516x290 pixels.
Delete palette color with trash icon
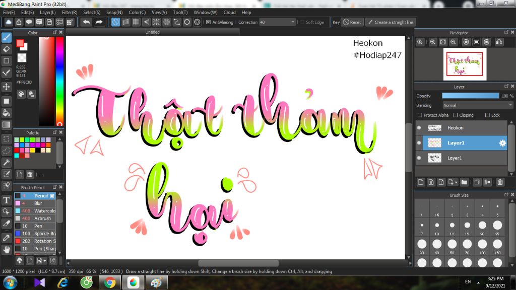pos(30,174)
